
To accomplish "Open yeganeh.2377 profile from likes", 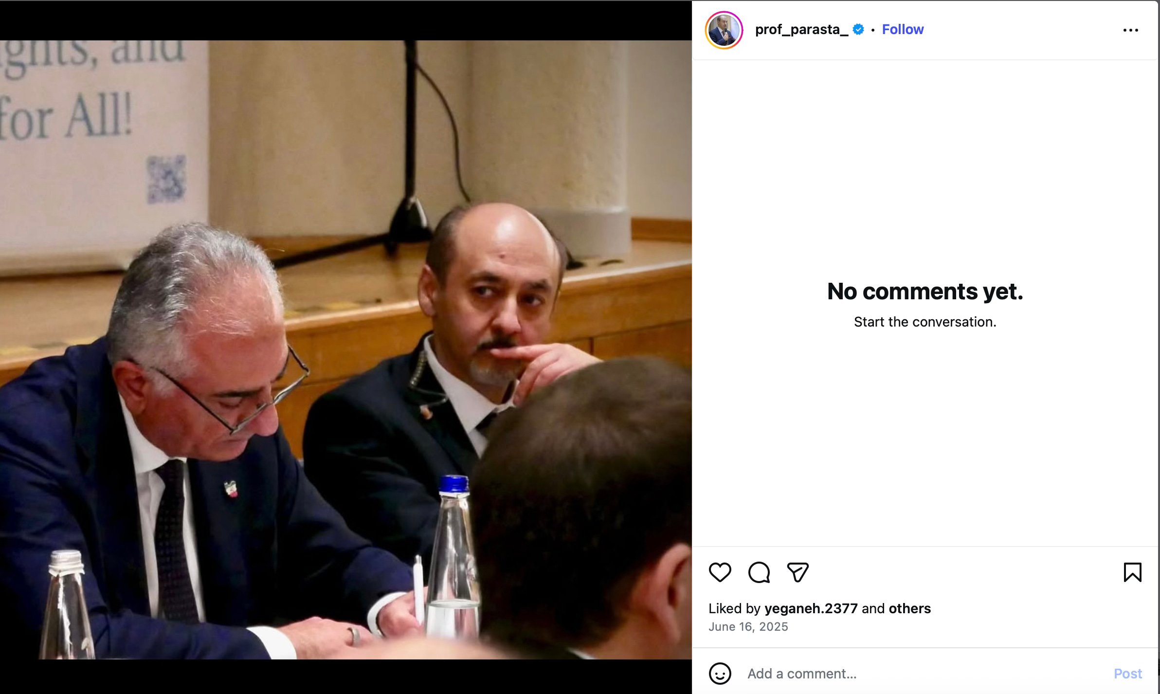I will click(811, 608).
